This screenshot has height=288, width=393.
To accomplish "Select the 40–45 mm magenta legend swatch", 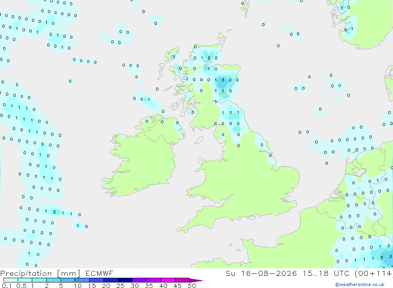I will 168,280.
